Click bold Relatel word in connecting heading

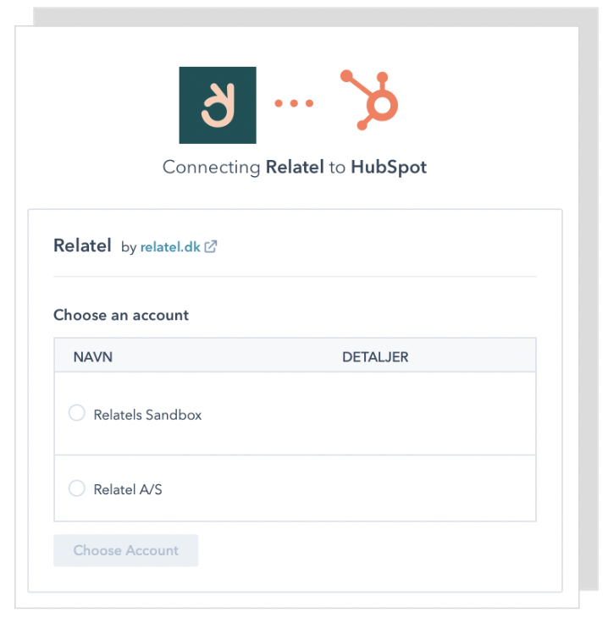pyautogui.click(x=295, y=167)
